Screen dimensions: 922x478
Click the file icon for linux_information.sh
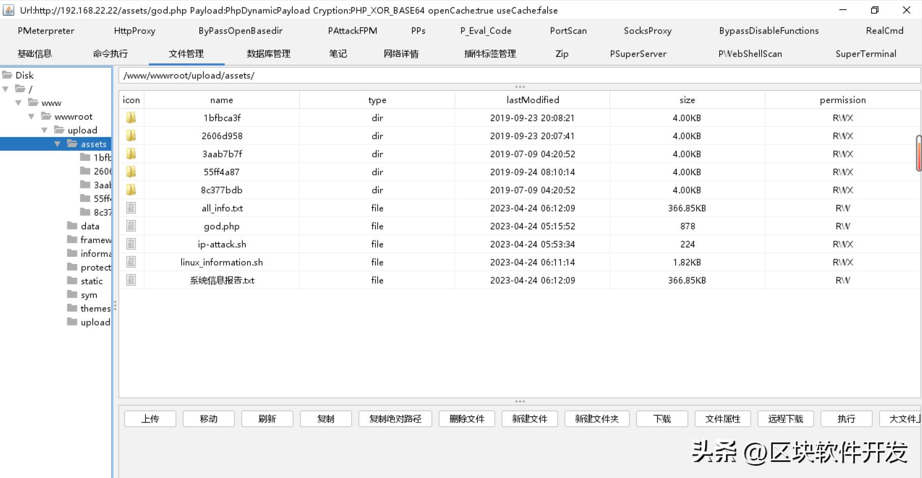point(131,262)
